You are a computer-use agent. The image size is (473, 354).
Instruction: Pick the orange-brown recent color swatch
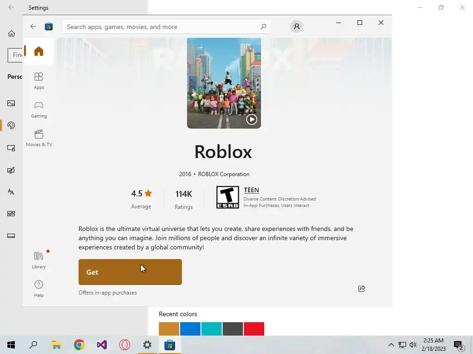(x=169, y=329)
